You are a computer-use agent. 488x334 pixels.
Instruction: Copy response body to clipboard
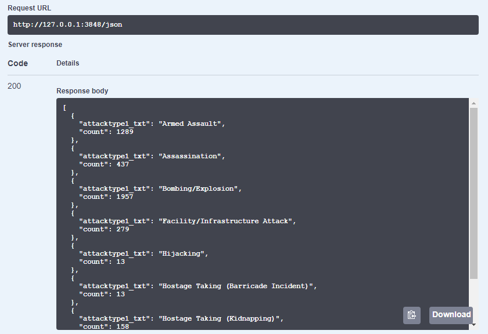click(412, 315)
